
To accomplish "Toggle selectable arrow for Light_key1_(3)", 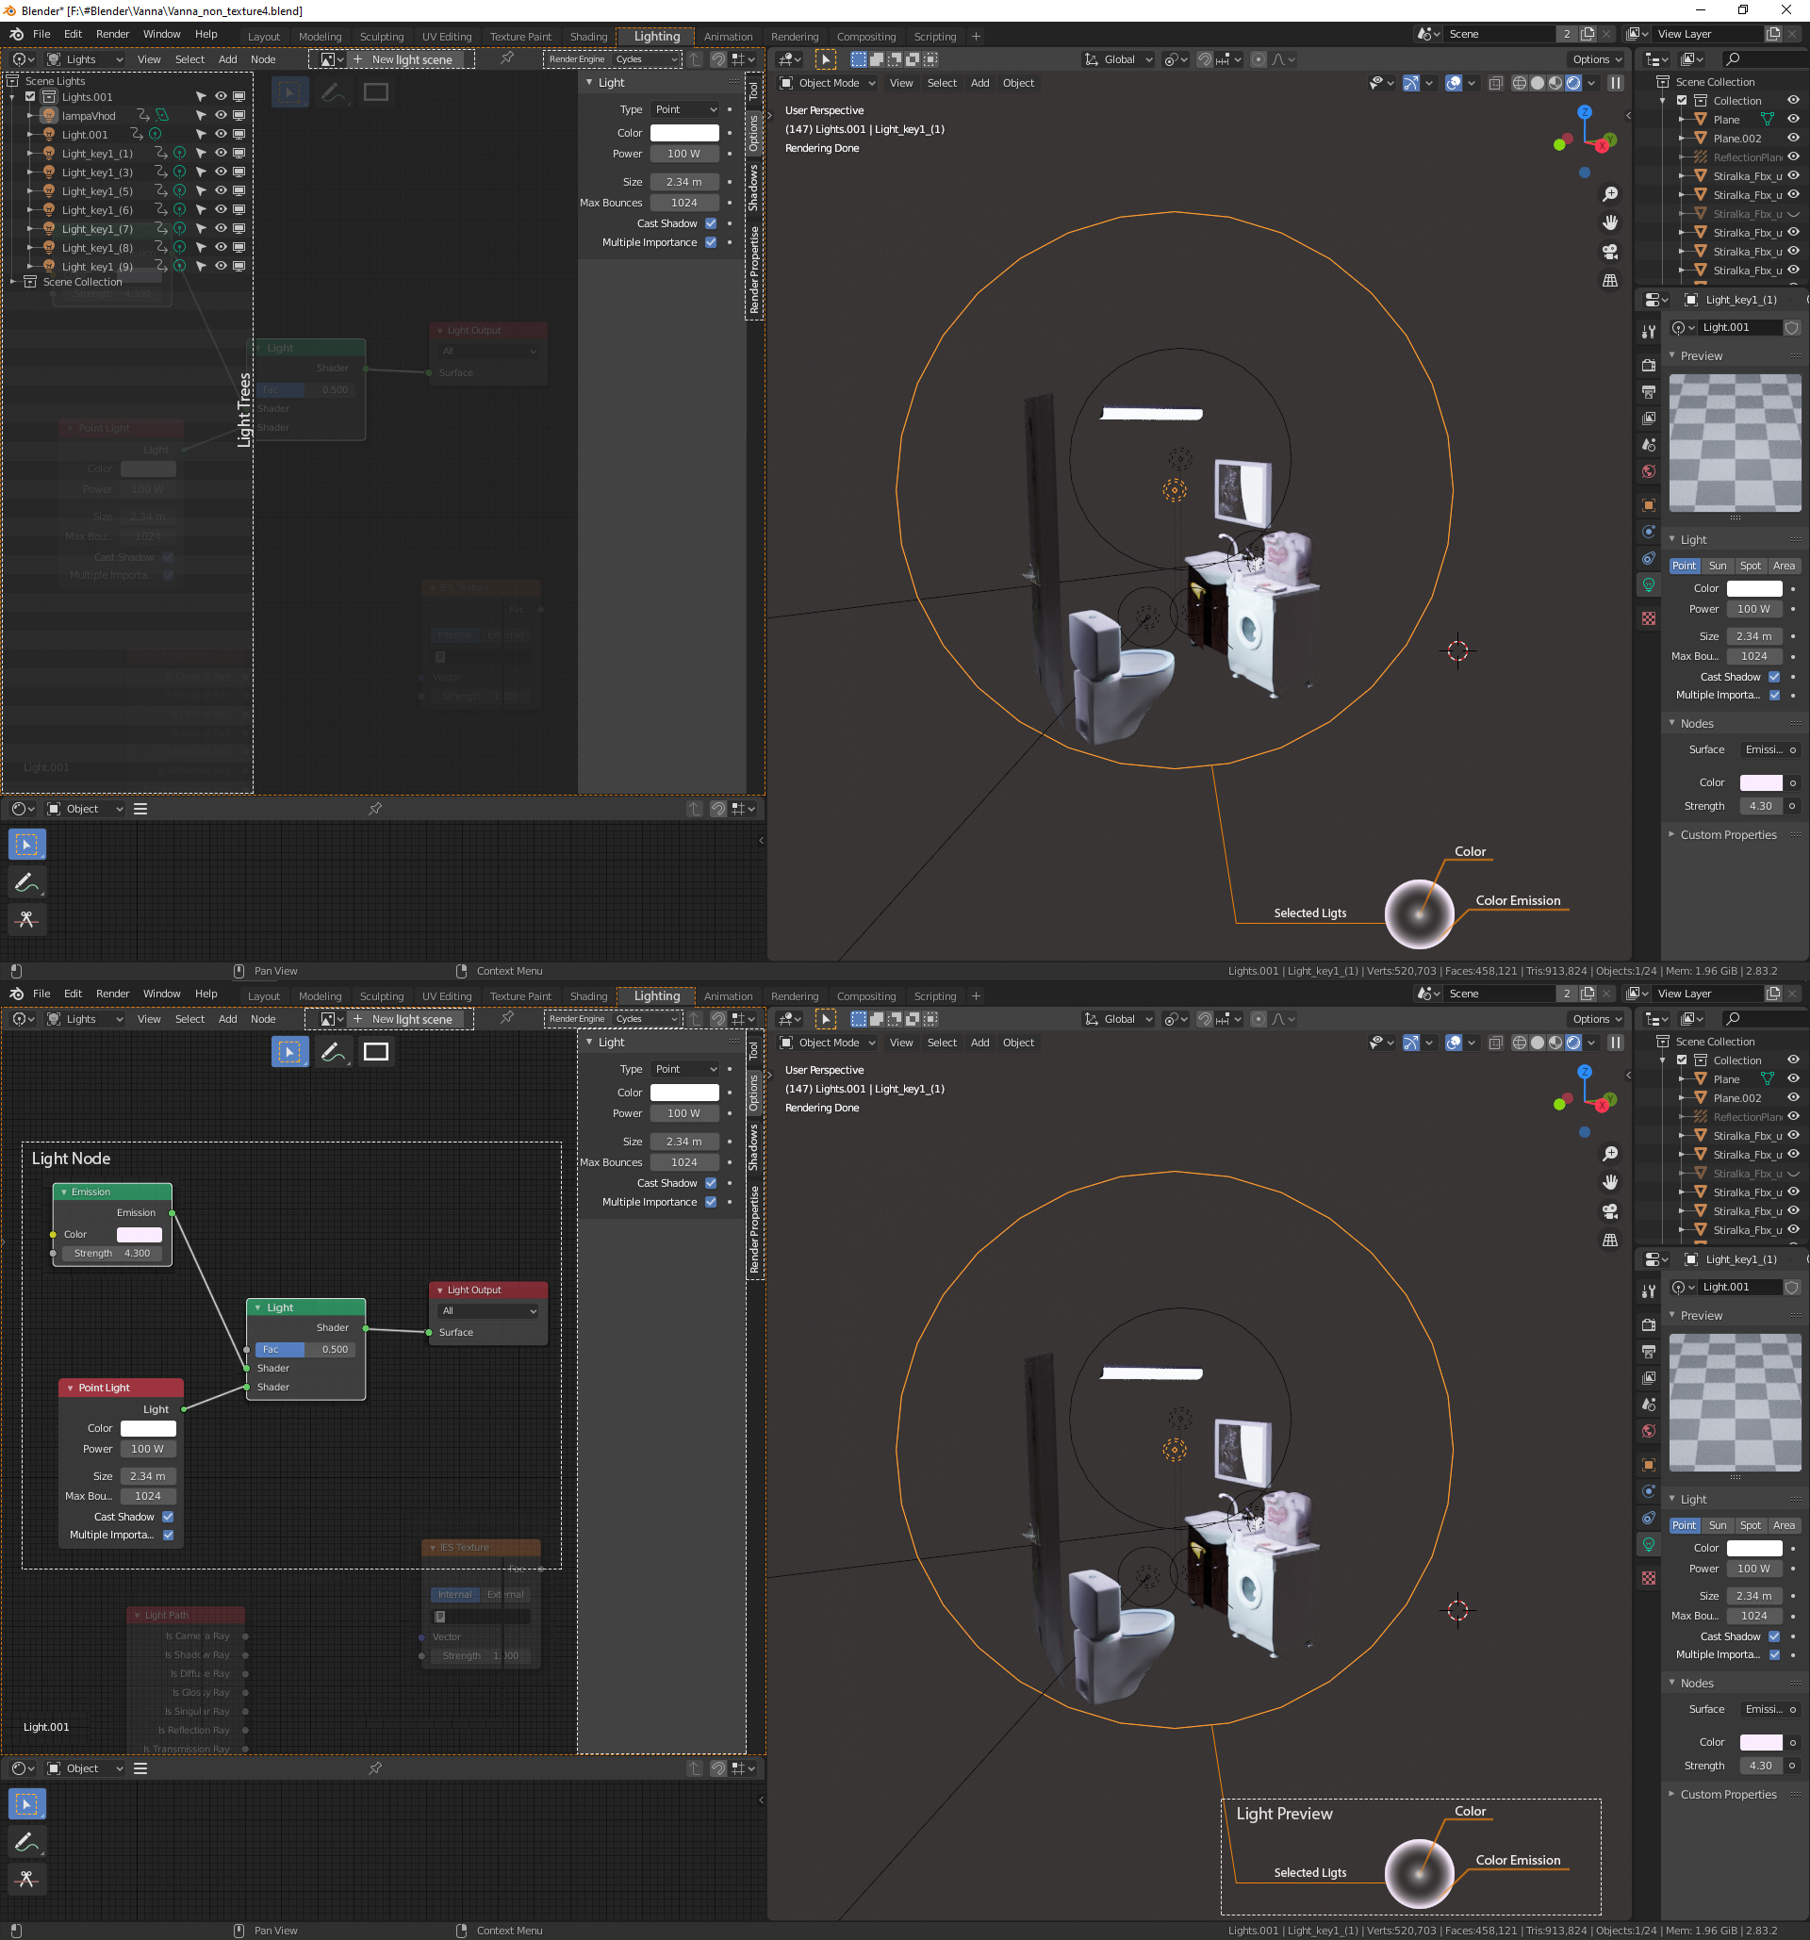I will (201, 173).
